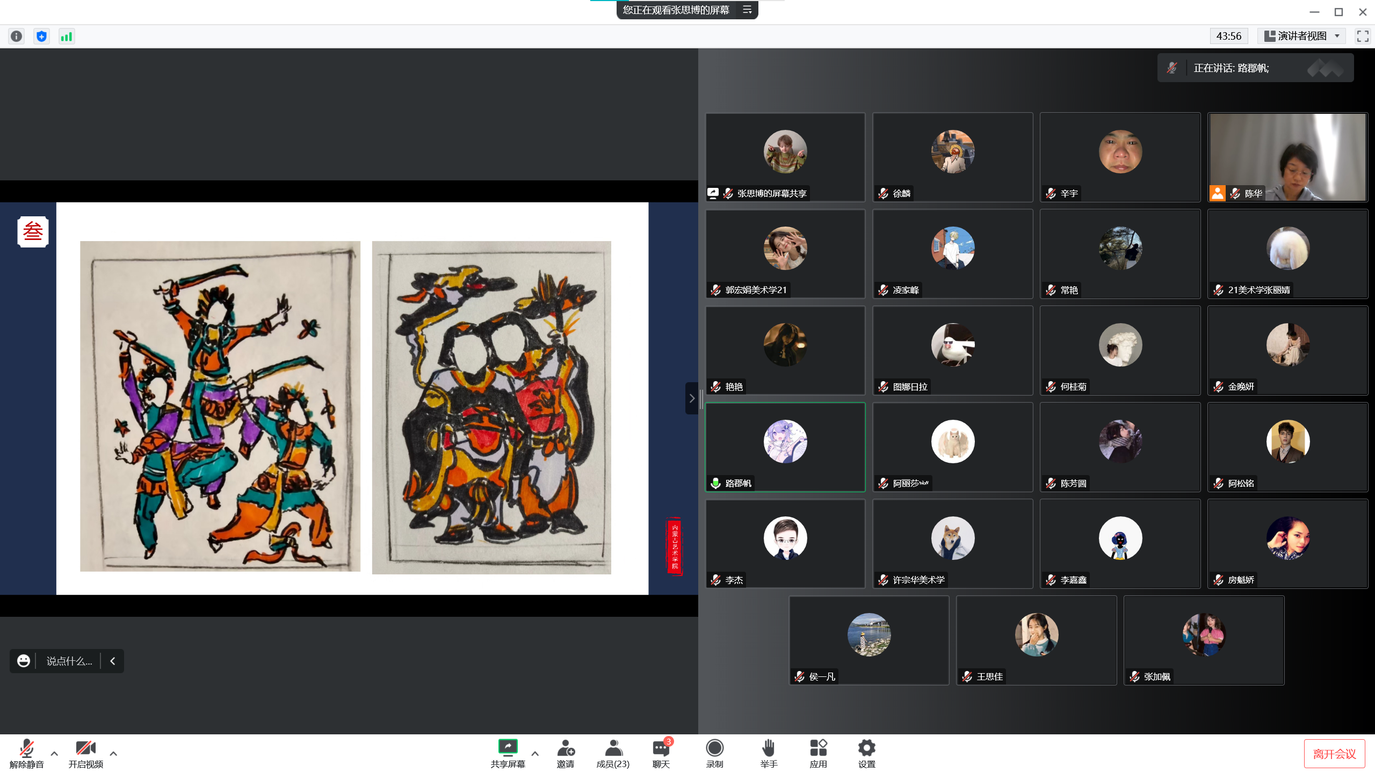Screen dimensions: 1375x773
Task: Click muted mic icon next to 常艳
Action: (1051, 290)
